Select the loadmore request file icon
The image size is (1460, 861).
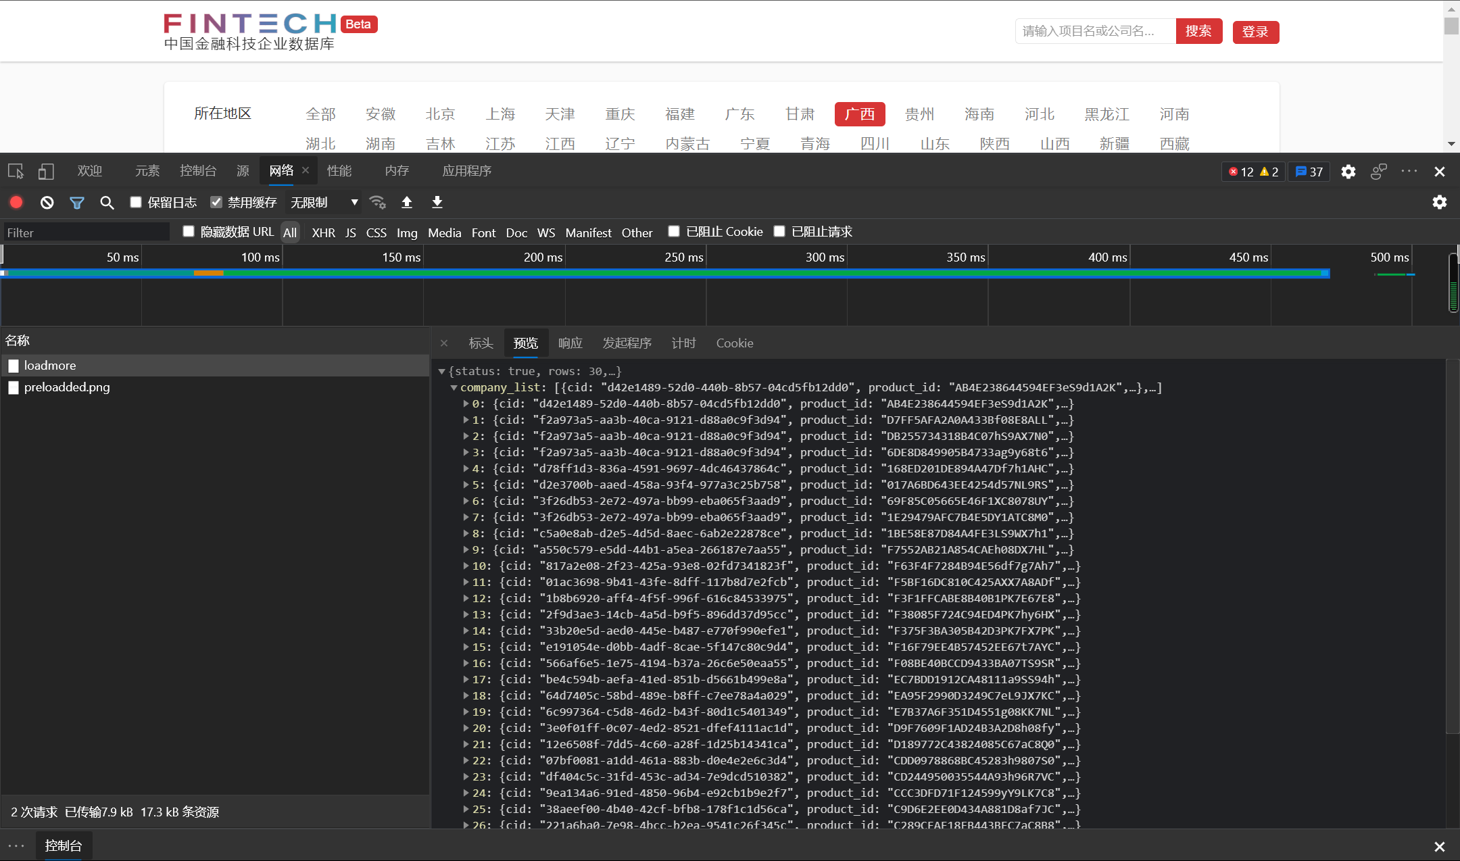[x=14, y=366]
